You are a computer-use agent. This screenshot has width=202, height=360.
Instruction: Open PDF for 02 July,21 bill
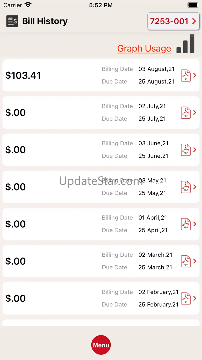point(186,113)
